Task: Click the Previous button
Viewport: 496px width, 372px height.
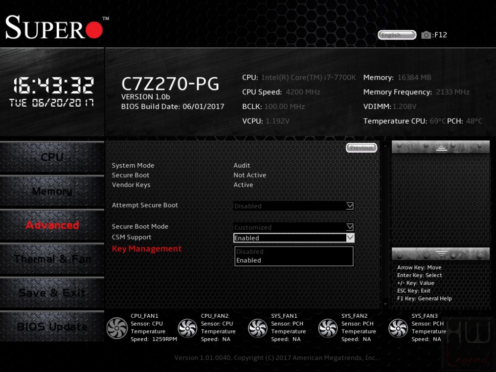Action: click(361, 148)
